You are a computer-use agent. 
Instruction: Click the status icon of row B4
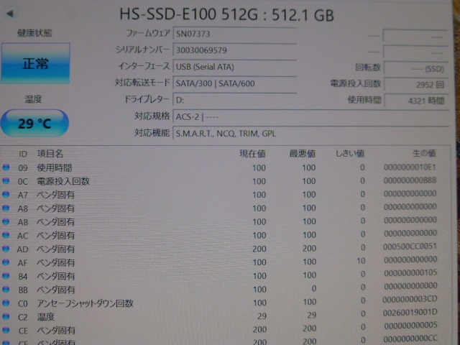pyautogui.click(x=6, y=275)
